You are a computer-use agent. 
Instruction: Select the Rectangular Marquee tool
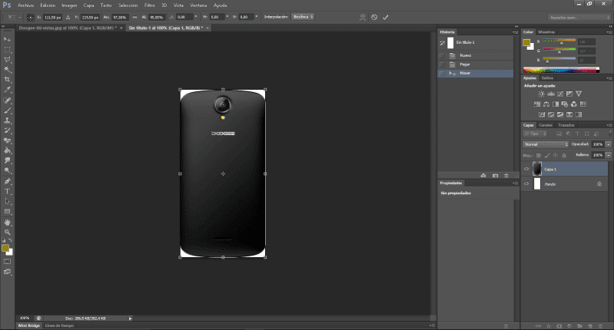7,49
